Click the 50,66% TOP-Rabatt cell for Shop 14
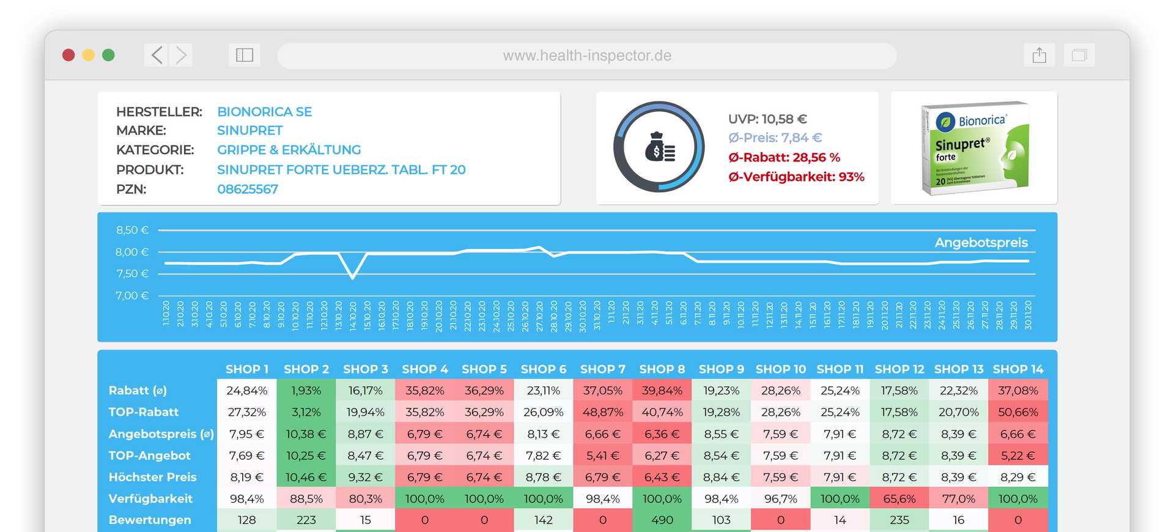 point(1018,412)
